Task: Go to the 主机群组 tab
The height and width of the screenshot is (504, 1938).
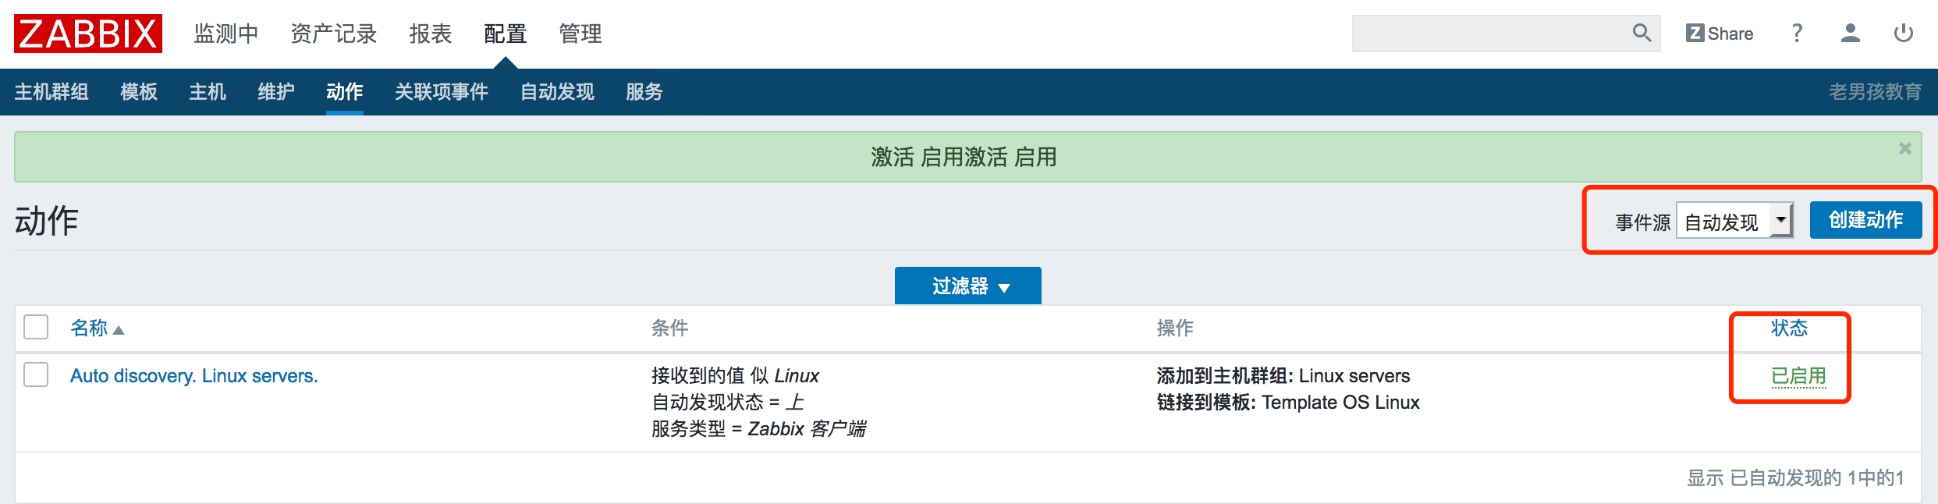Action: [x=51, y=92]
